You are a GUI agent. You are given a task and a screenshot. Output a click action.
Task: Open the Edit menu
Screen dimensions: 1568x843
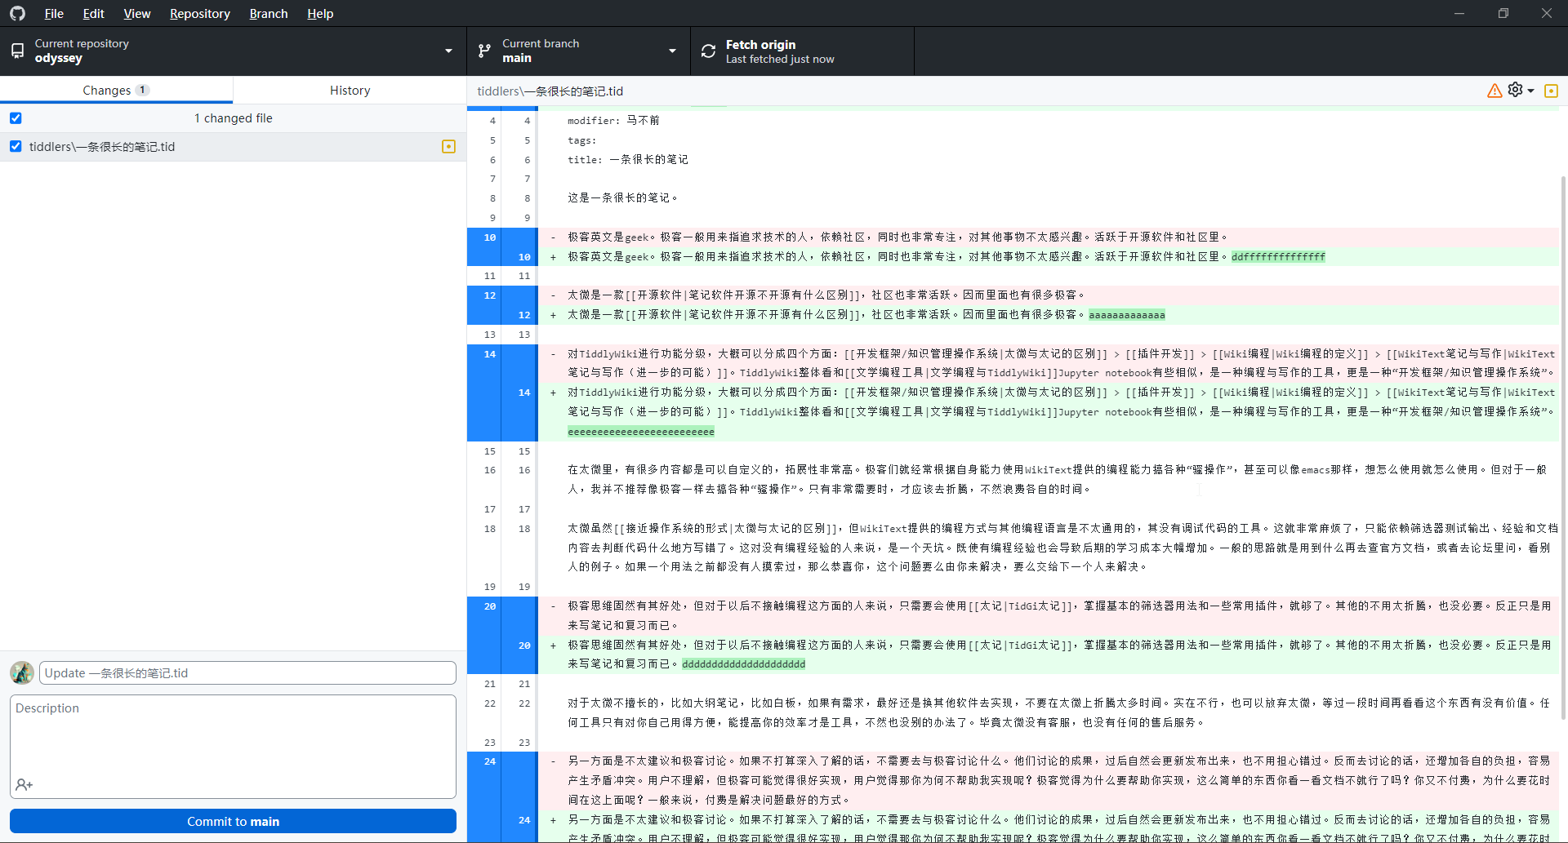pyautogui.click(x=93, y=13)
